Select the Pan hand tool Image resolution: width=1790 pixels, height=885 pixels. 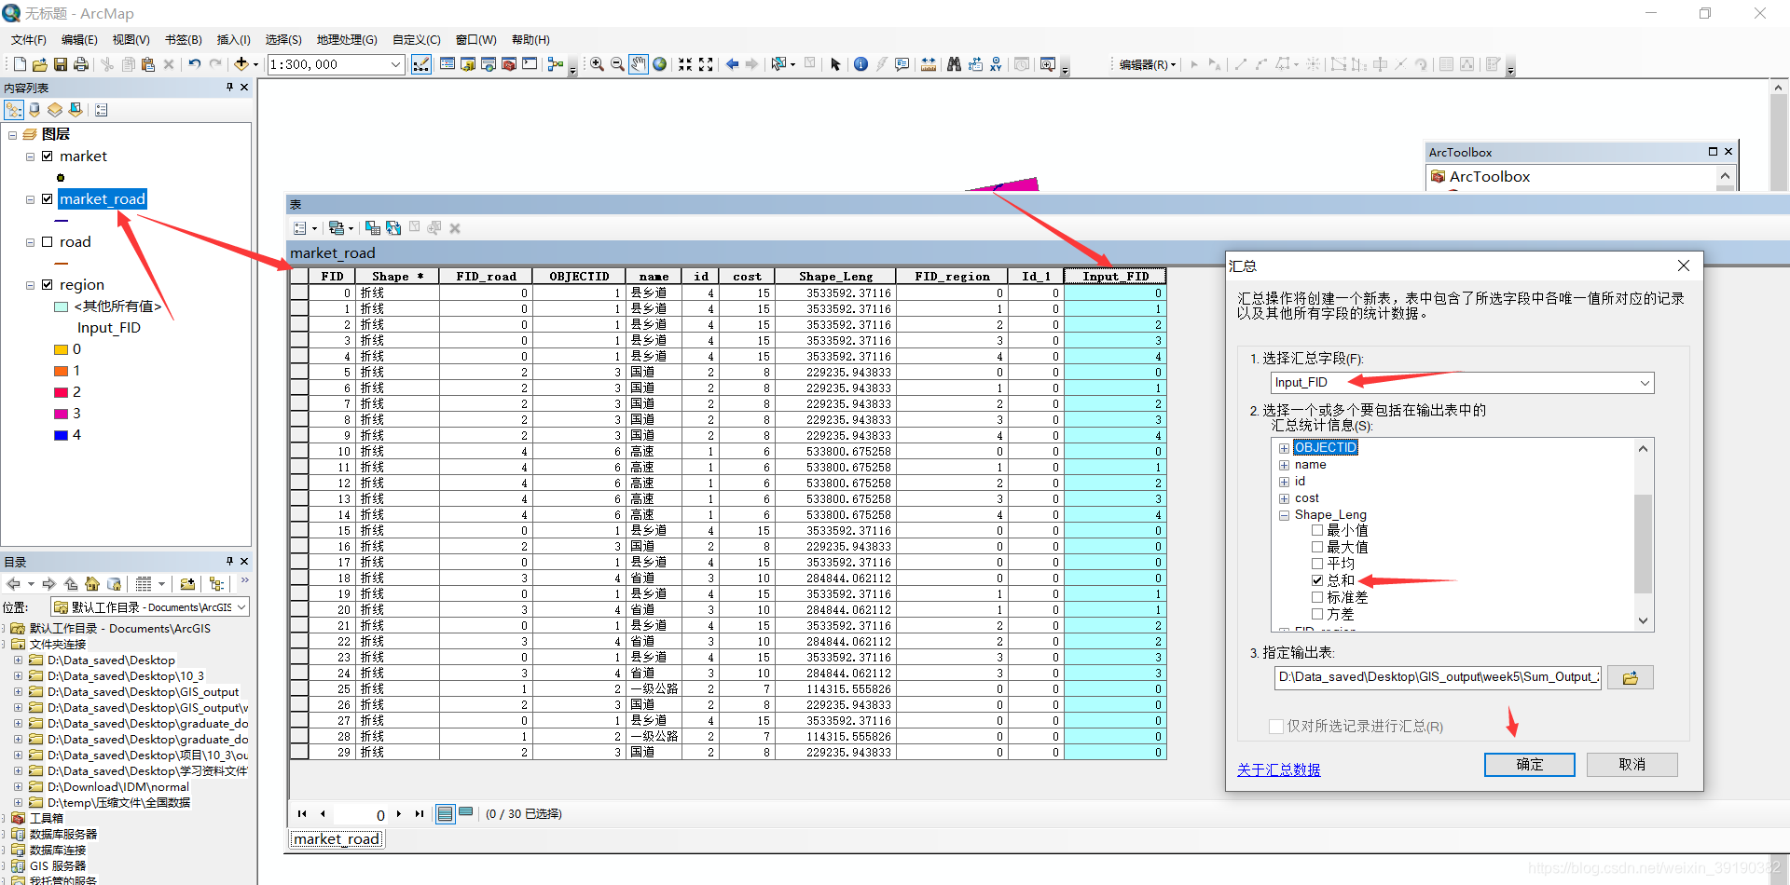(639, 64)
